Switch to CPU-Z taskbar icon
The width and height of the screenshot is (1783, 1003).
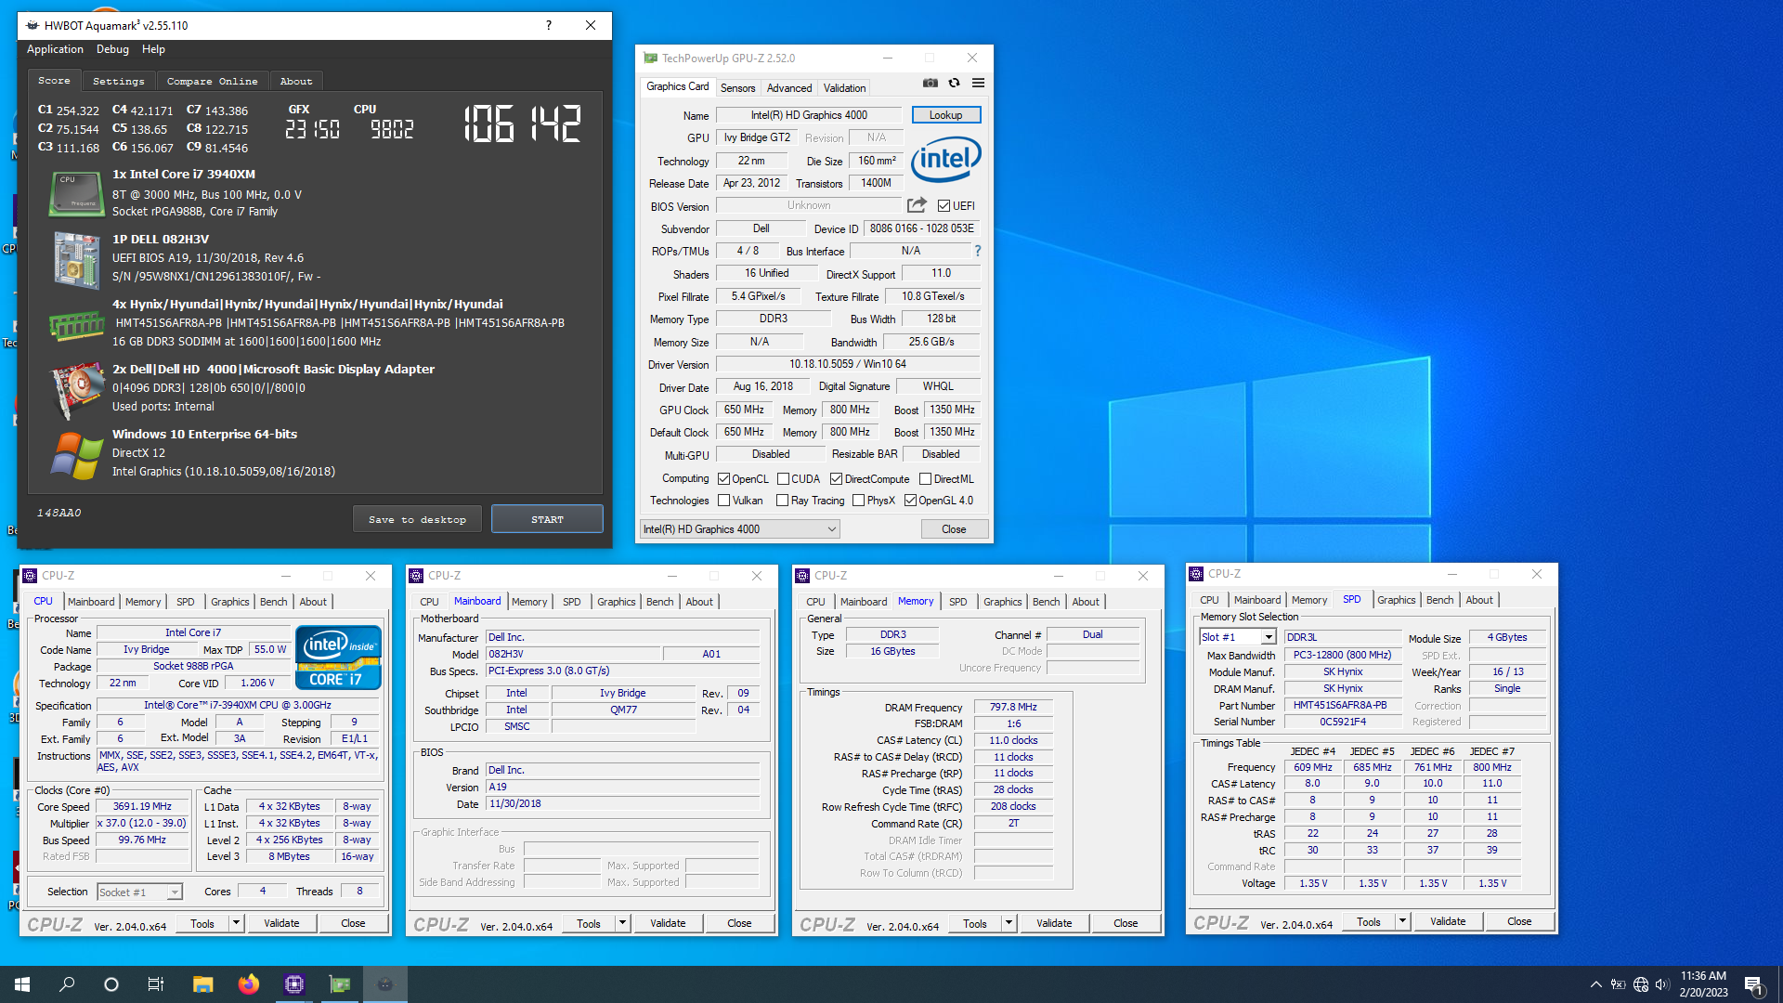click(294, 984)
